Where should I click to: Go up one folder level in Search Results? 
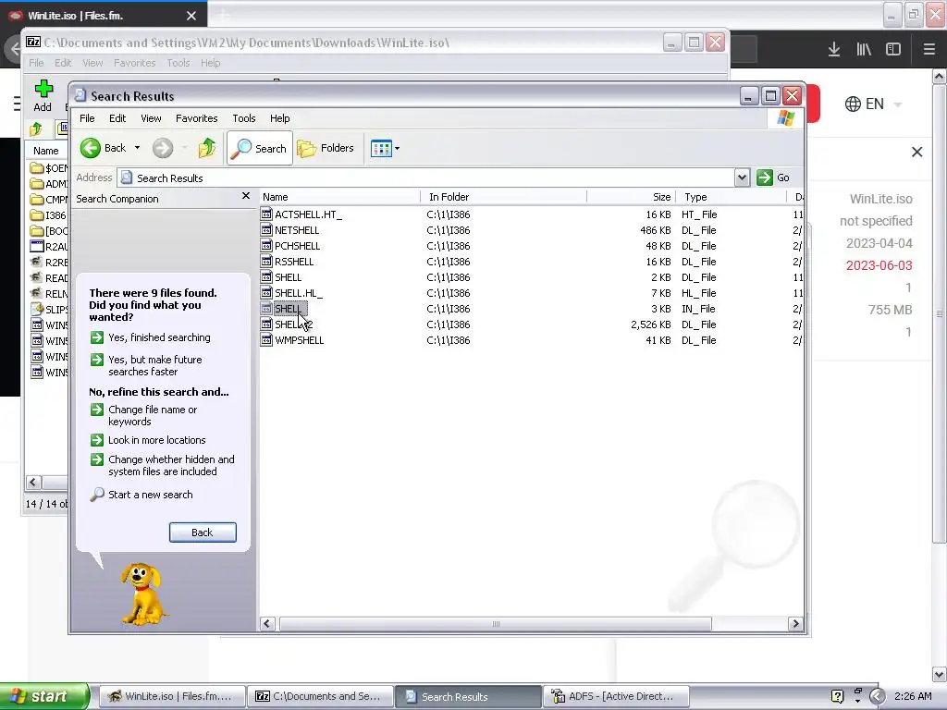(207, 148)
